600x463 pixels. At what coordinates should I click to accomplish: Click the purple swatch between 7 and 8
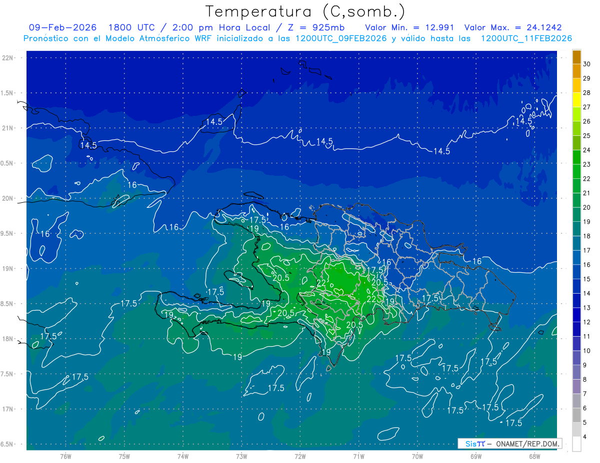point(576,387)
